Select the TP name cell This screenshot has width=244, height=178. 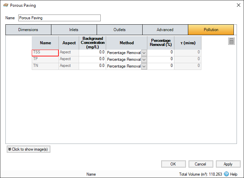pos(45,59)
